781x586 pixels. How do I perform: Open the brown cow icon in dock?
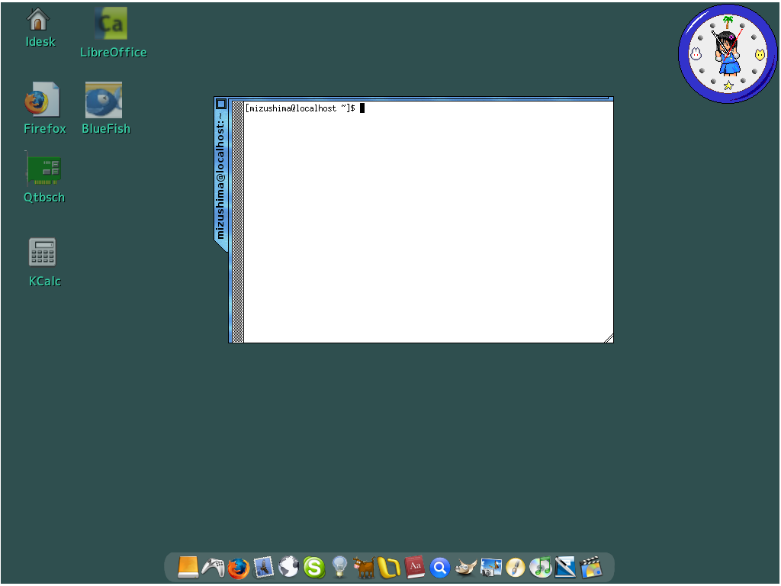365,568
